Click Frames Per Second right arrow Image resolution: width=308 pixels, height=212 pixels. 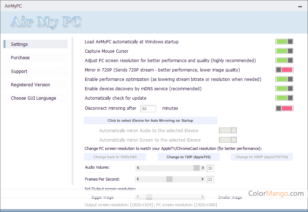pos(202,179)
